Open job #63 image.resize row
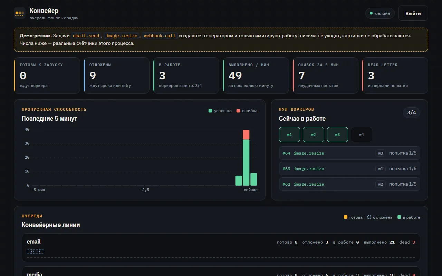Screen dimensions: 442x276 [x=349, y=169]
